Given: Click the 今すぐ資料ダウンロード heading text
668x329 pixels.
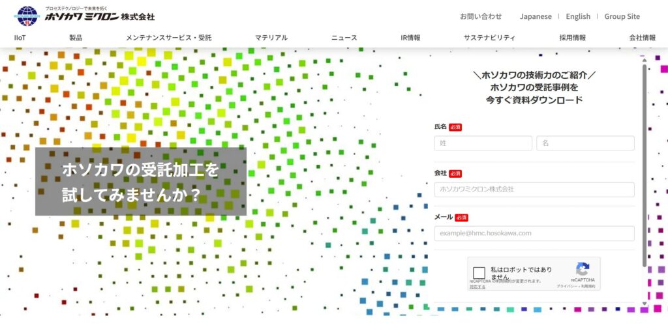Looking at the screenshot, I should coord(534,100).
